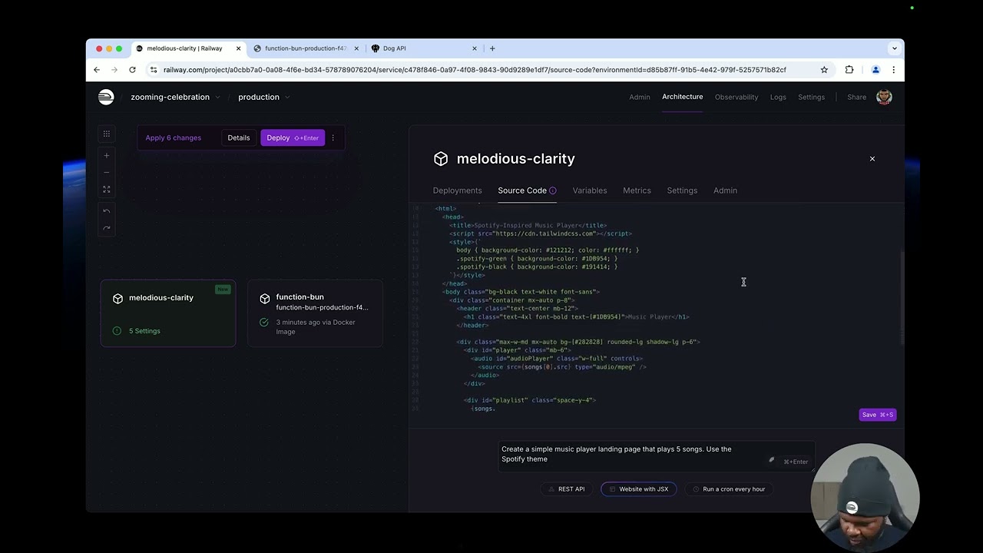Image resolution: width=983 pixels, height=553 pixels.
Task: Submit prompt with the ⌘+Enter button
Action: (x=796, y=462)
